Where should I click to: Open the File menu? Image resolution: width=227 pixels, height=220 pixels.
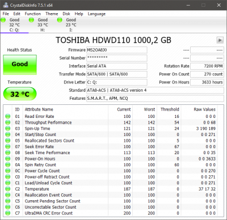click(6, 14)
